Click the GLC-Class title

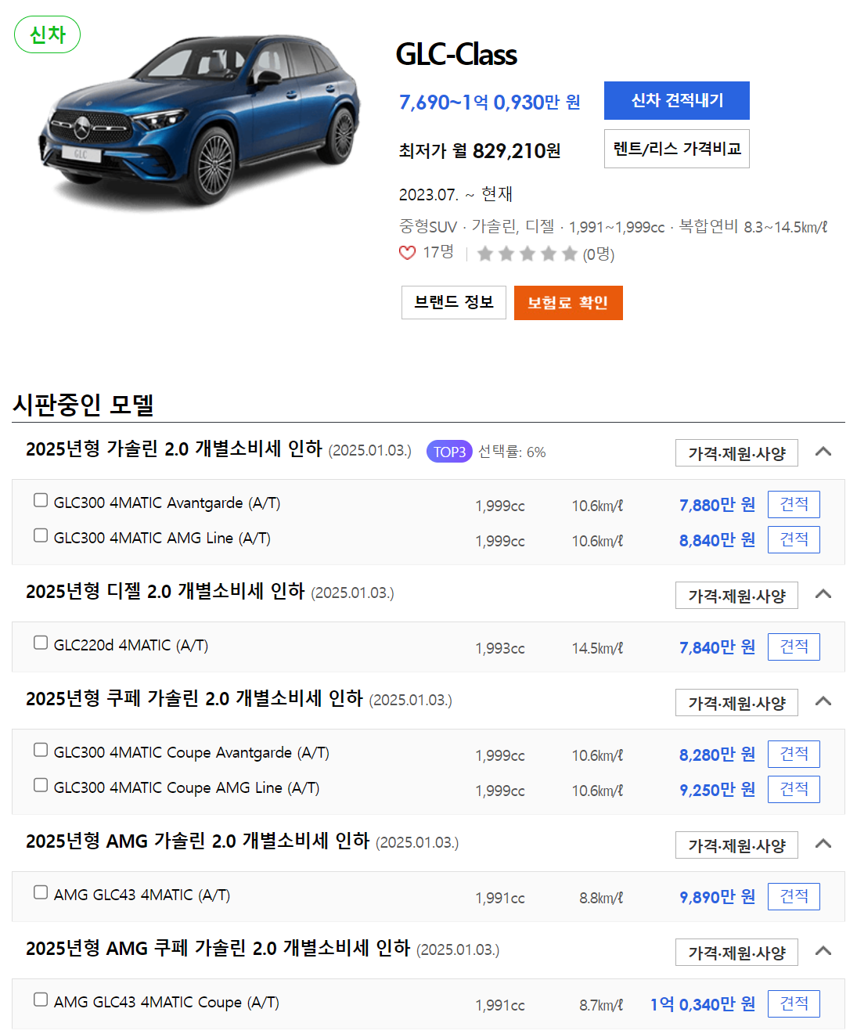tap(456, 55)
